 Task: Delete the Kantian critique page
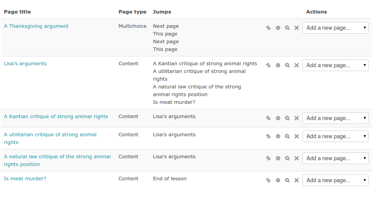[297, 118]
